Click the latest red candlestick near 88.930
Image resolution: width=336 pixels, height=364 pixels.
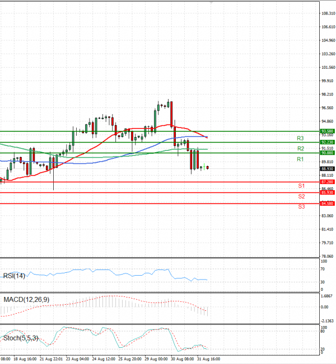(207, 167)
